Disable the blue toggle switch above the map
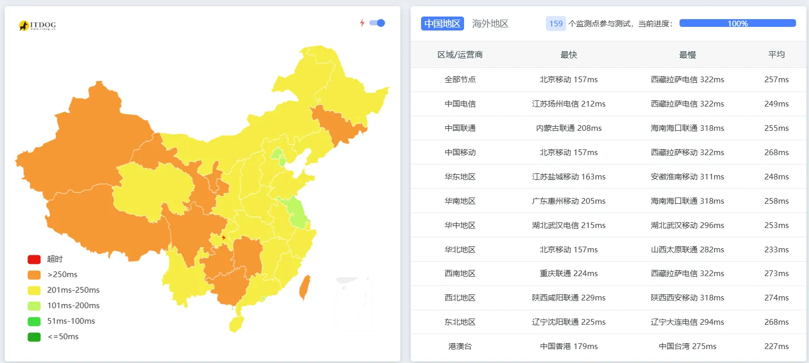 pyautogui.click(x=377, y=23)
